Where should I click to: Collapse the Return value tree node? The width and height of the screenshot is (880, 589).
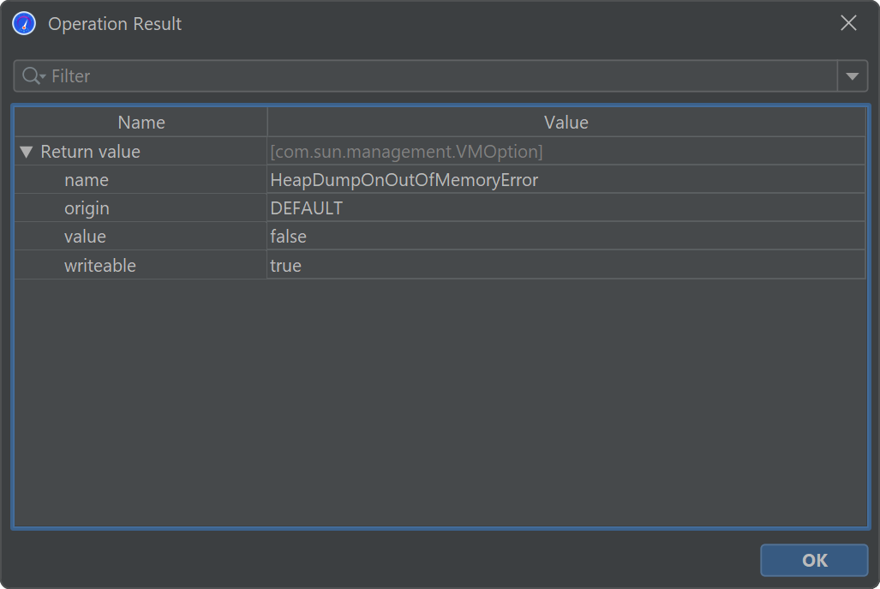tap(26, 152)
